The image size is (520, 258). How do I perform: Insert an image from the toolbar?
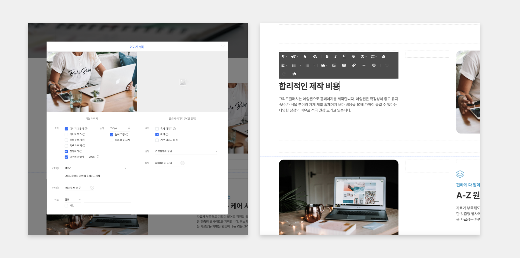[334, 65]
